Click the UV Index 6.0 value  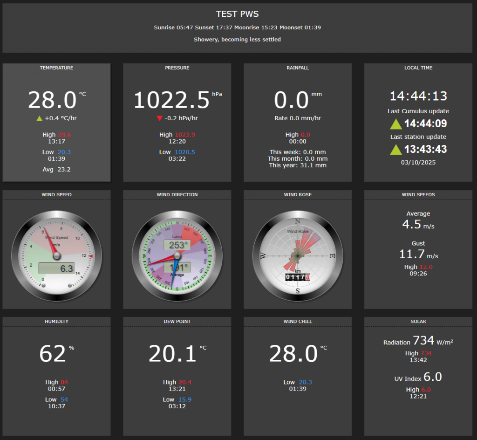(x=432, y=377)
